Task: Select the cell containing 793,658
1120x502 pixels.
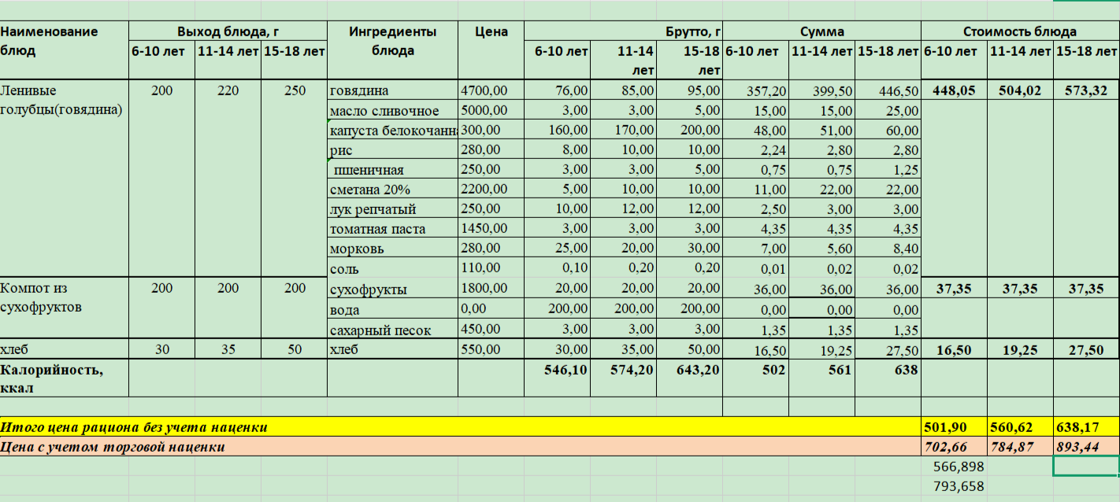Action: [954, 486]
